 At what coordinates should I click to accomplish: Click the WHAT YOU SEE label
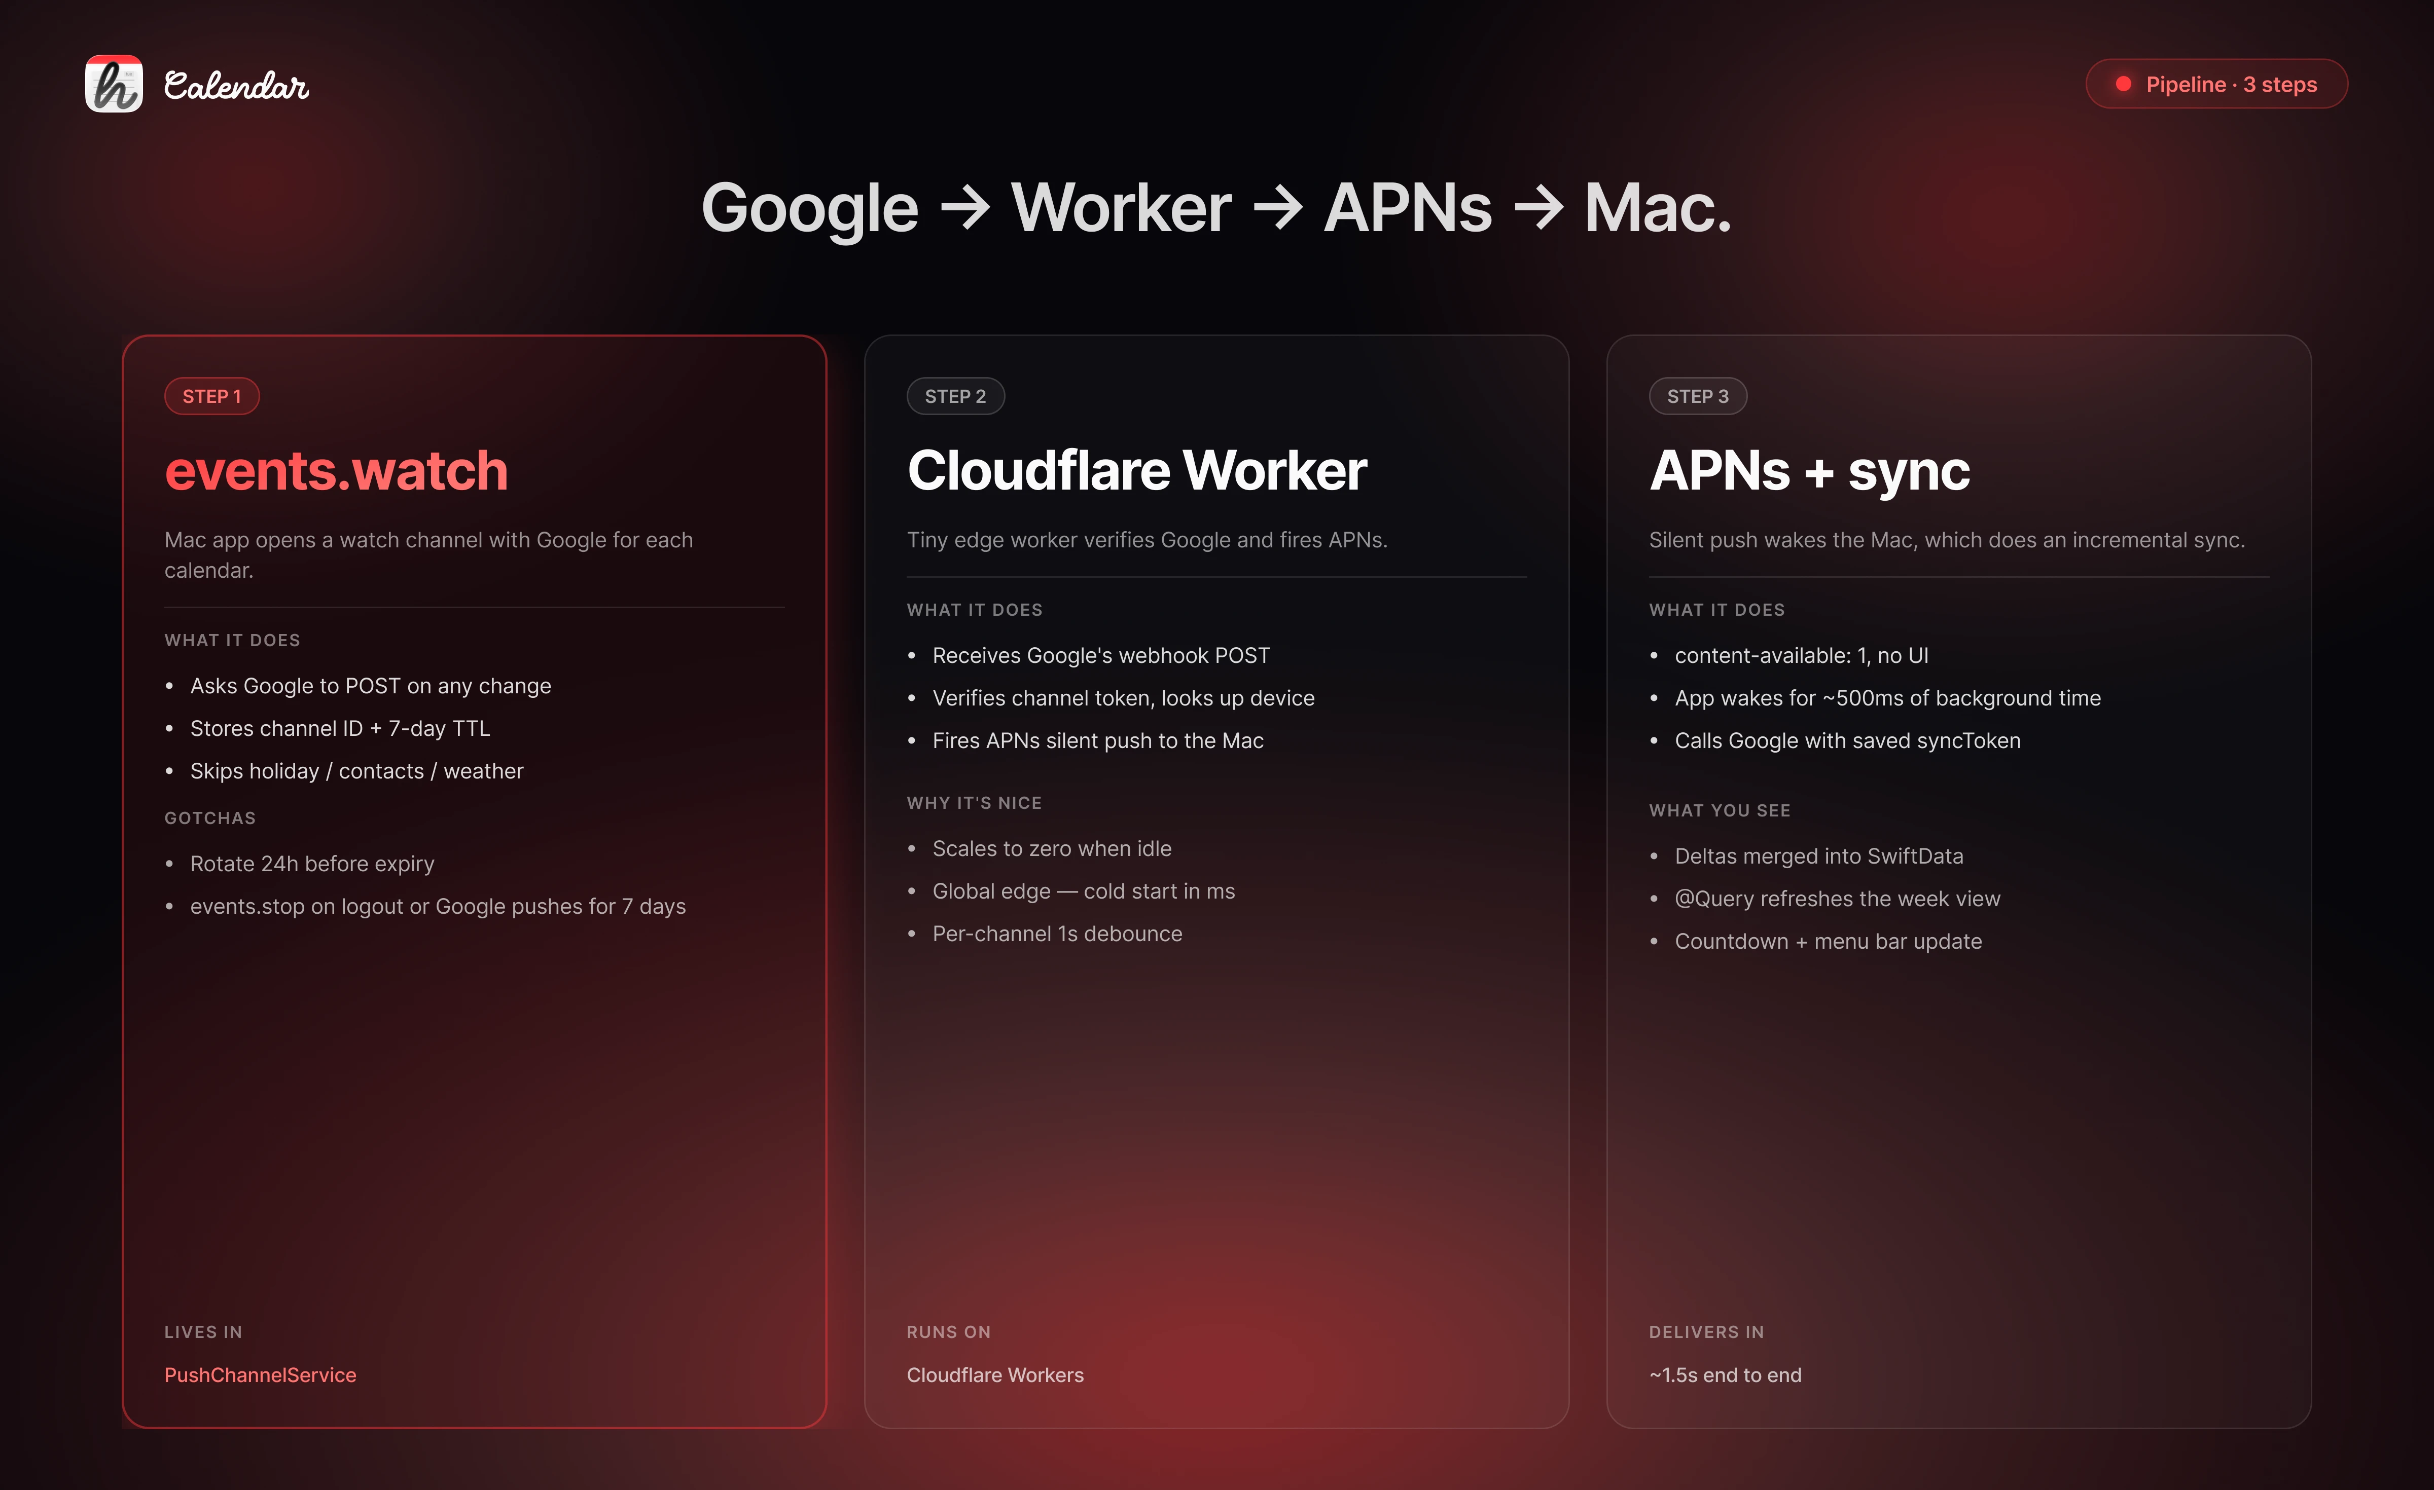pos(1720,810)
